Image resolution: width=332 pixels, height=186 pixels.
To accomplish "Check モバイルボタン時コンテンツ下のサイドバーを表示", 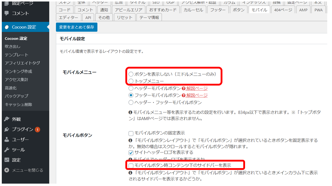I will click(x=131, y=165).
